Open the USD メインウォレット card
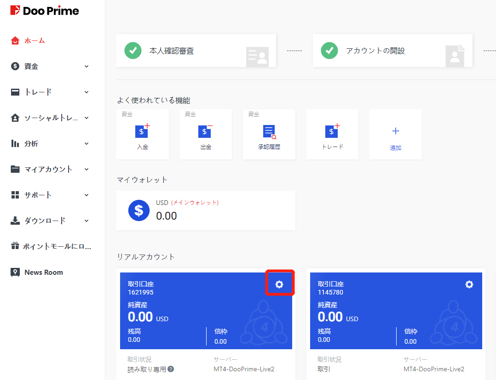The width and height of the screenshot is (496, 380). coord(206,210)
